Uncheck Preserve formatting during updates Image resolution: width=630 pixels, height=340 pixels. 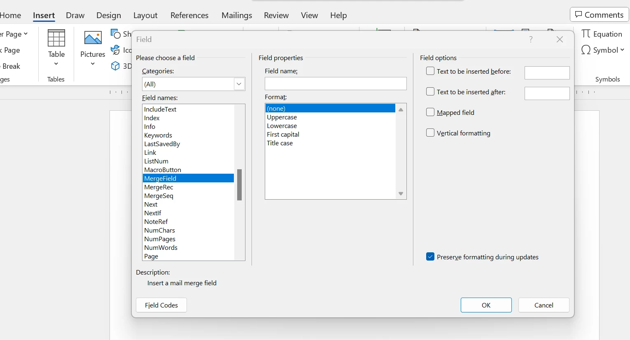430,257
